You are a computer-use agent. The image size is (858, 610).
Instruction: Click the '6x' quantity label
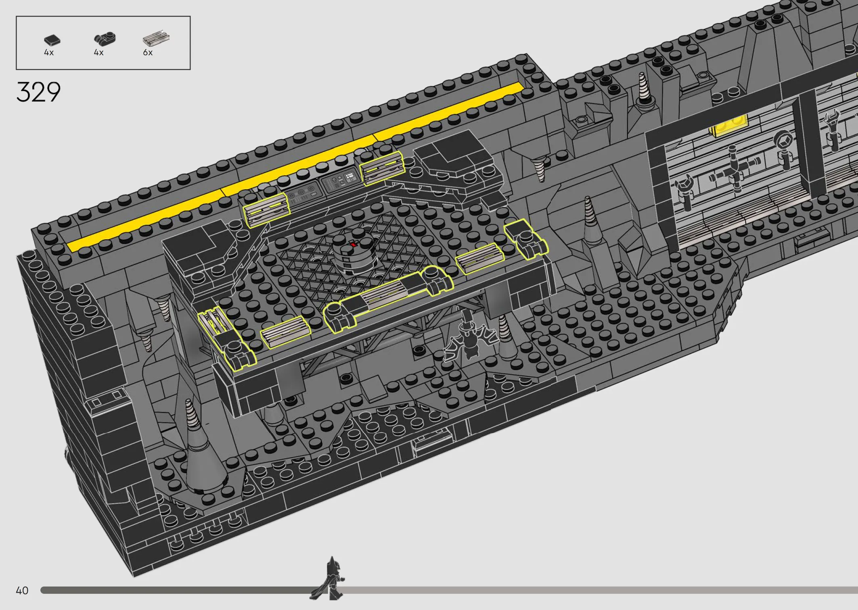tap(148, 52)
